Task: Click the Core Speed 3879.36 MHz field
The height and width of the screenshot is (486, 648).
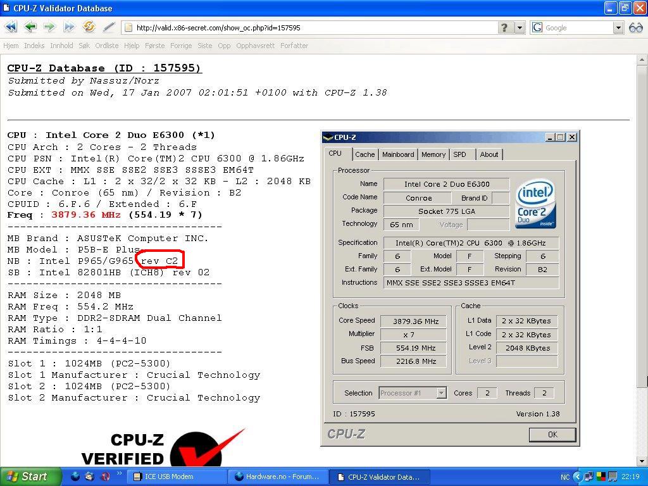Action: [x=414, y=321]
